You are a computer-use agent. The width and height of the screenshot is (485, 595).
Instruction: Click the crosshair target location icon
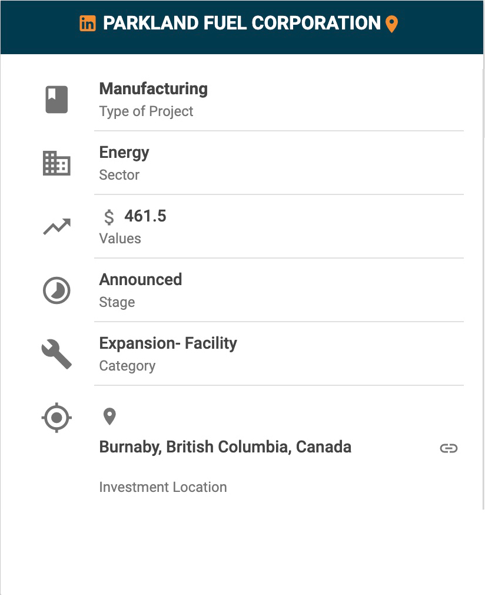coord(57,418)
